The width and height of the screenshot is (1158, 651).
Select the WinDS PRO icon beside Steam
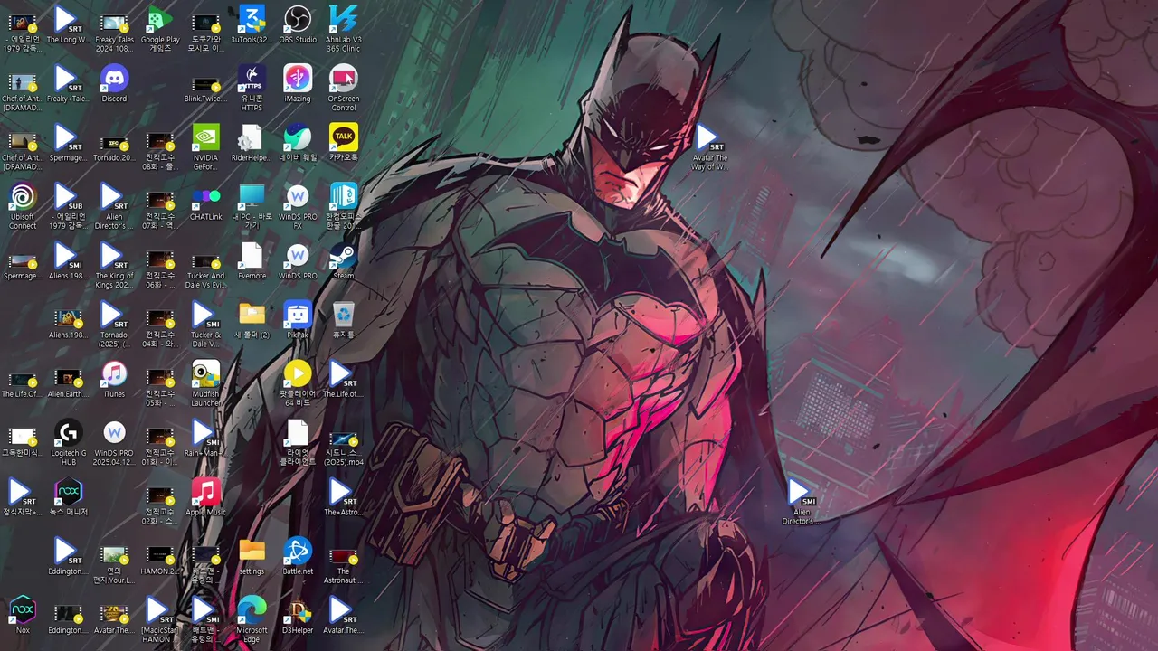point(298,261)
